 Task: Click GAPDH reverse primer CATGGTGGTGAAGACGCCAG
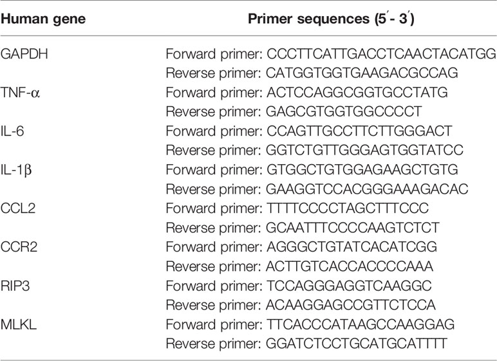[362, 73]
